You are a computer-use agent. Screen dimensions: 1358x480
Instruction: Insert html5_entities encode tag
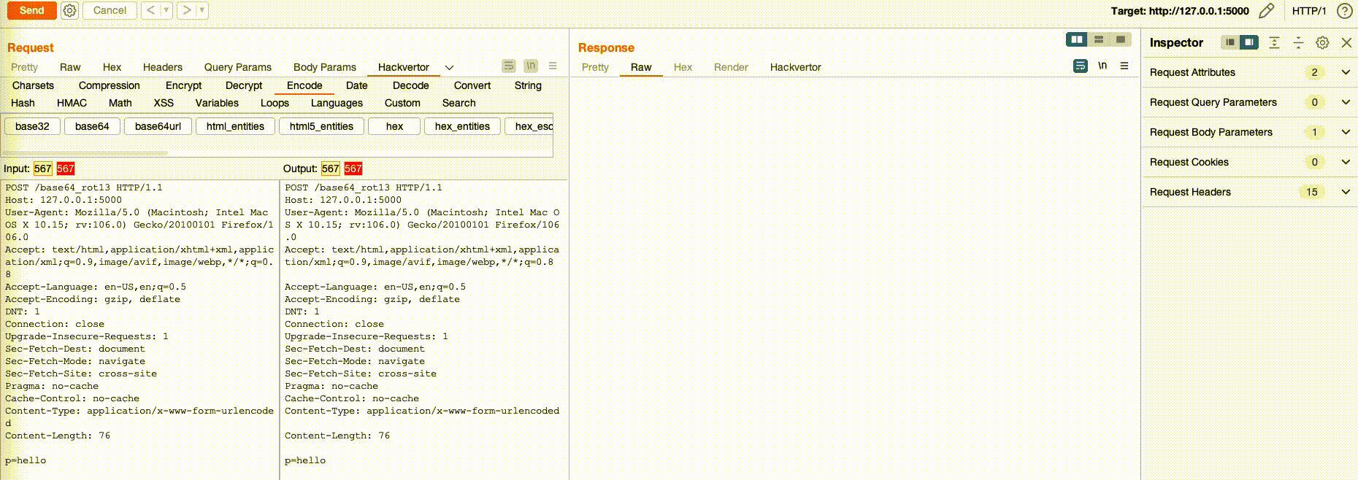321,126
